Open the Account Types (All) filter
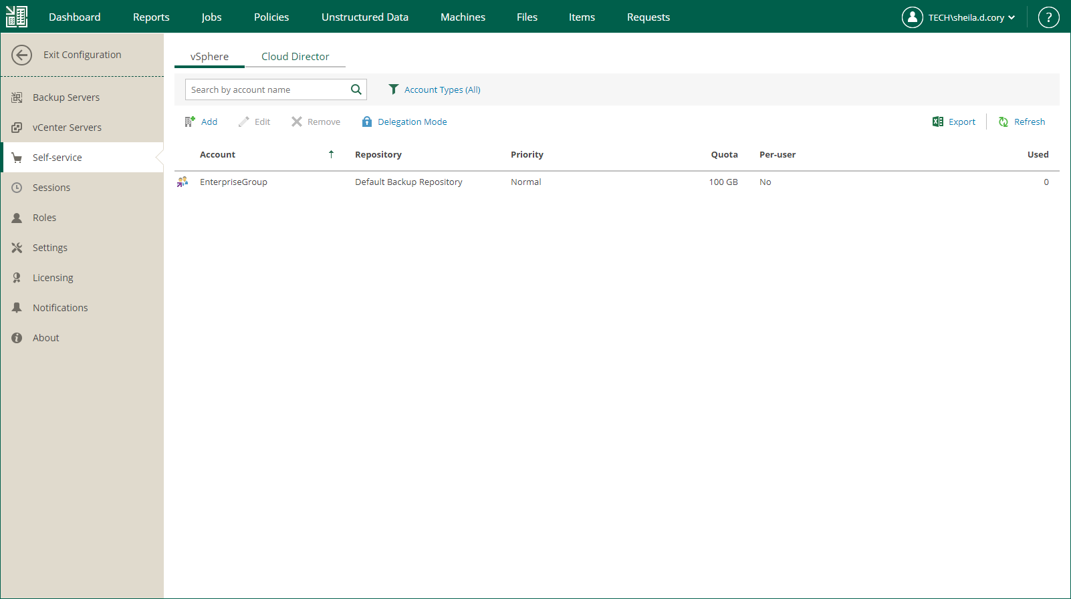1071x599 pixels. click(x=435, y=89)
